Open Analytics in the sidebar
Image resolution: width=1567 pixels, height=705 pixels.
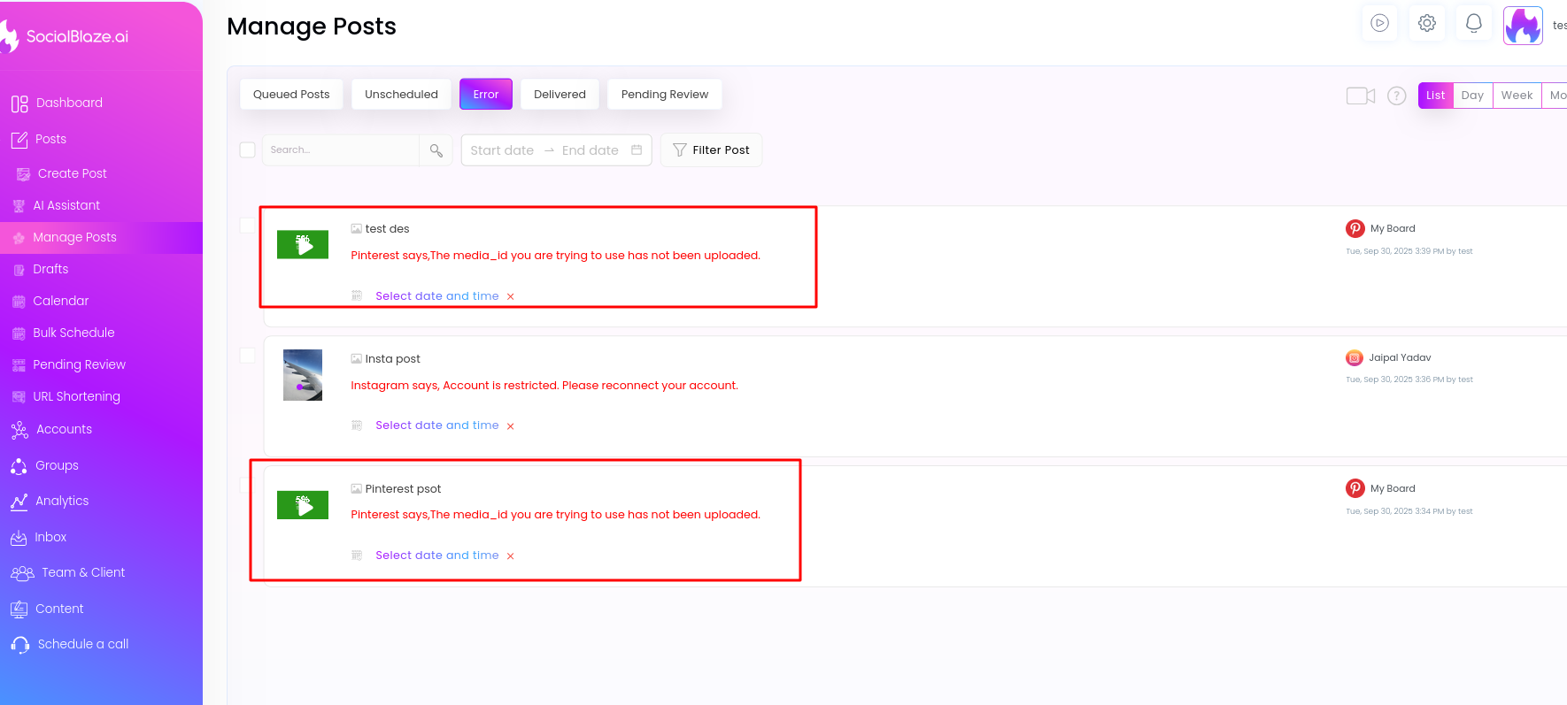tap(62, 501)
